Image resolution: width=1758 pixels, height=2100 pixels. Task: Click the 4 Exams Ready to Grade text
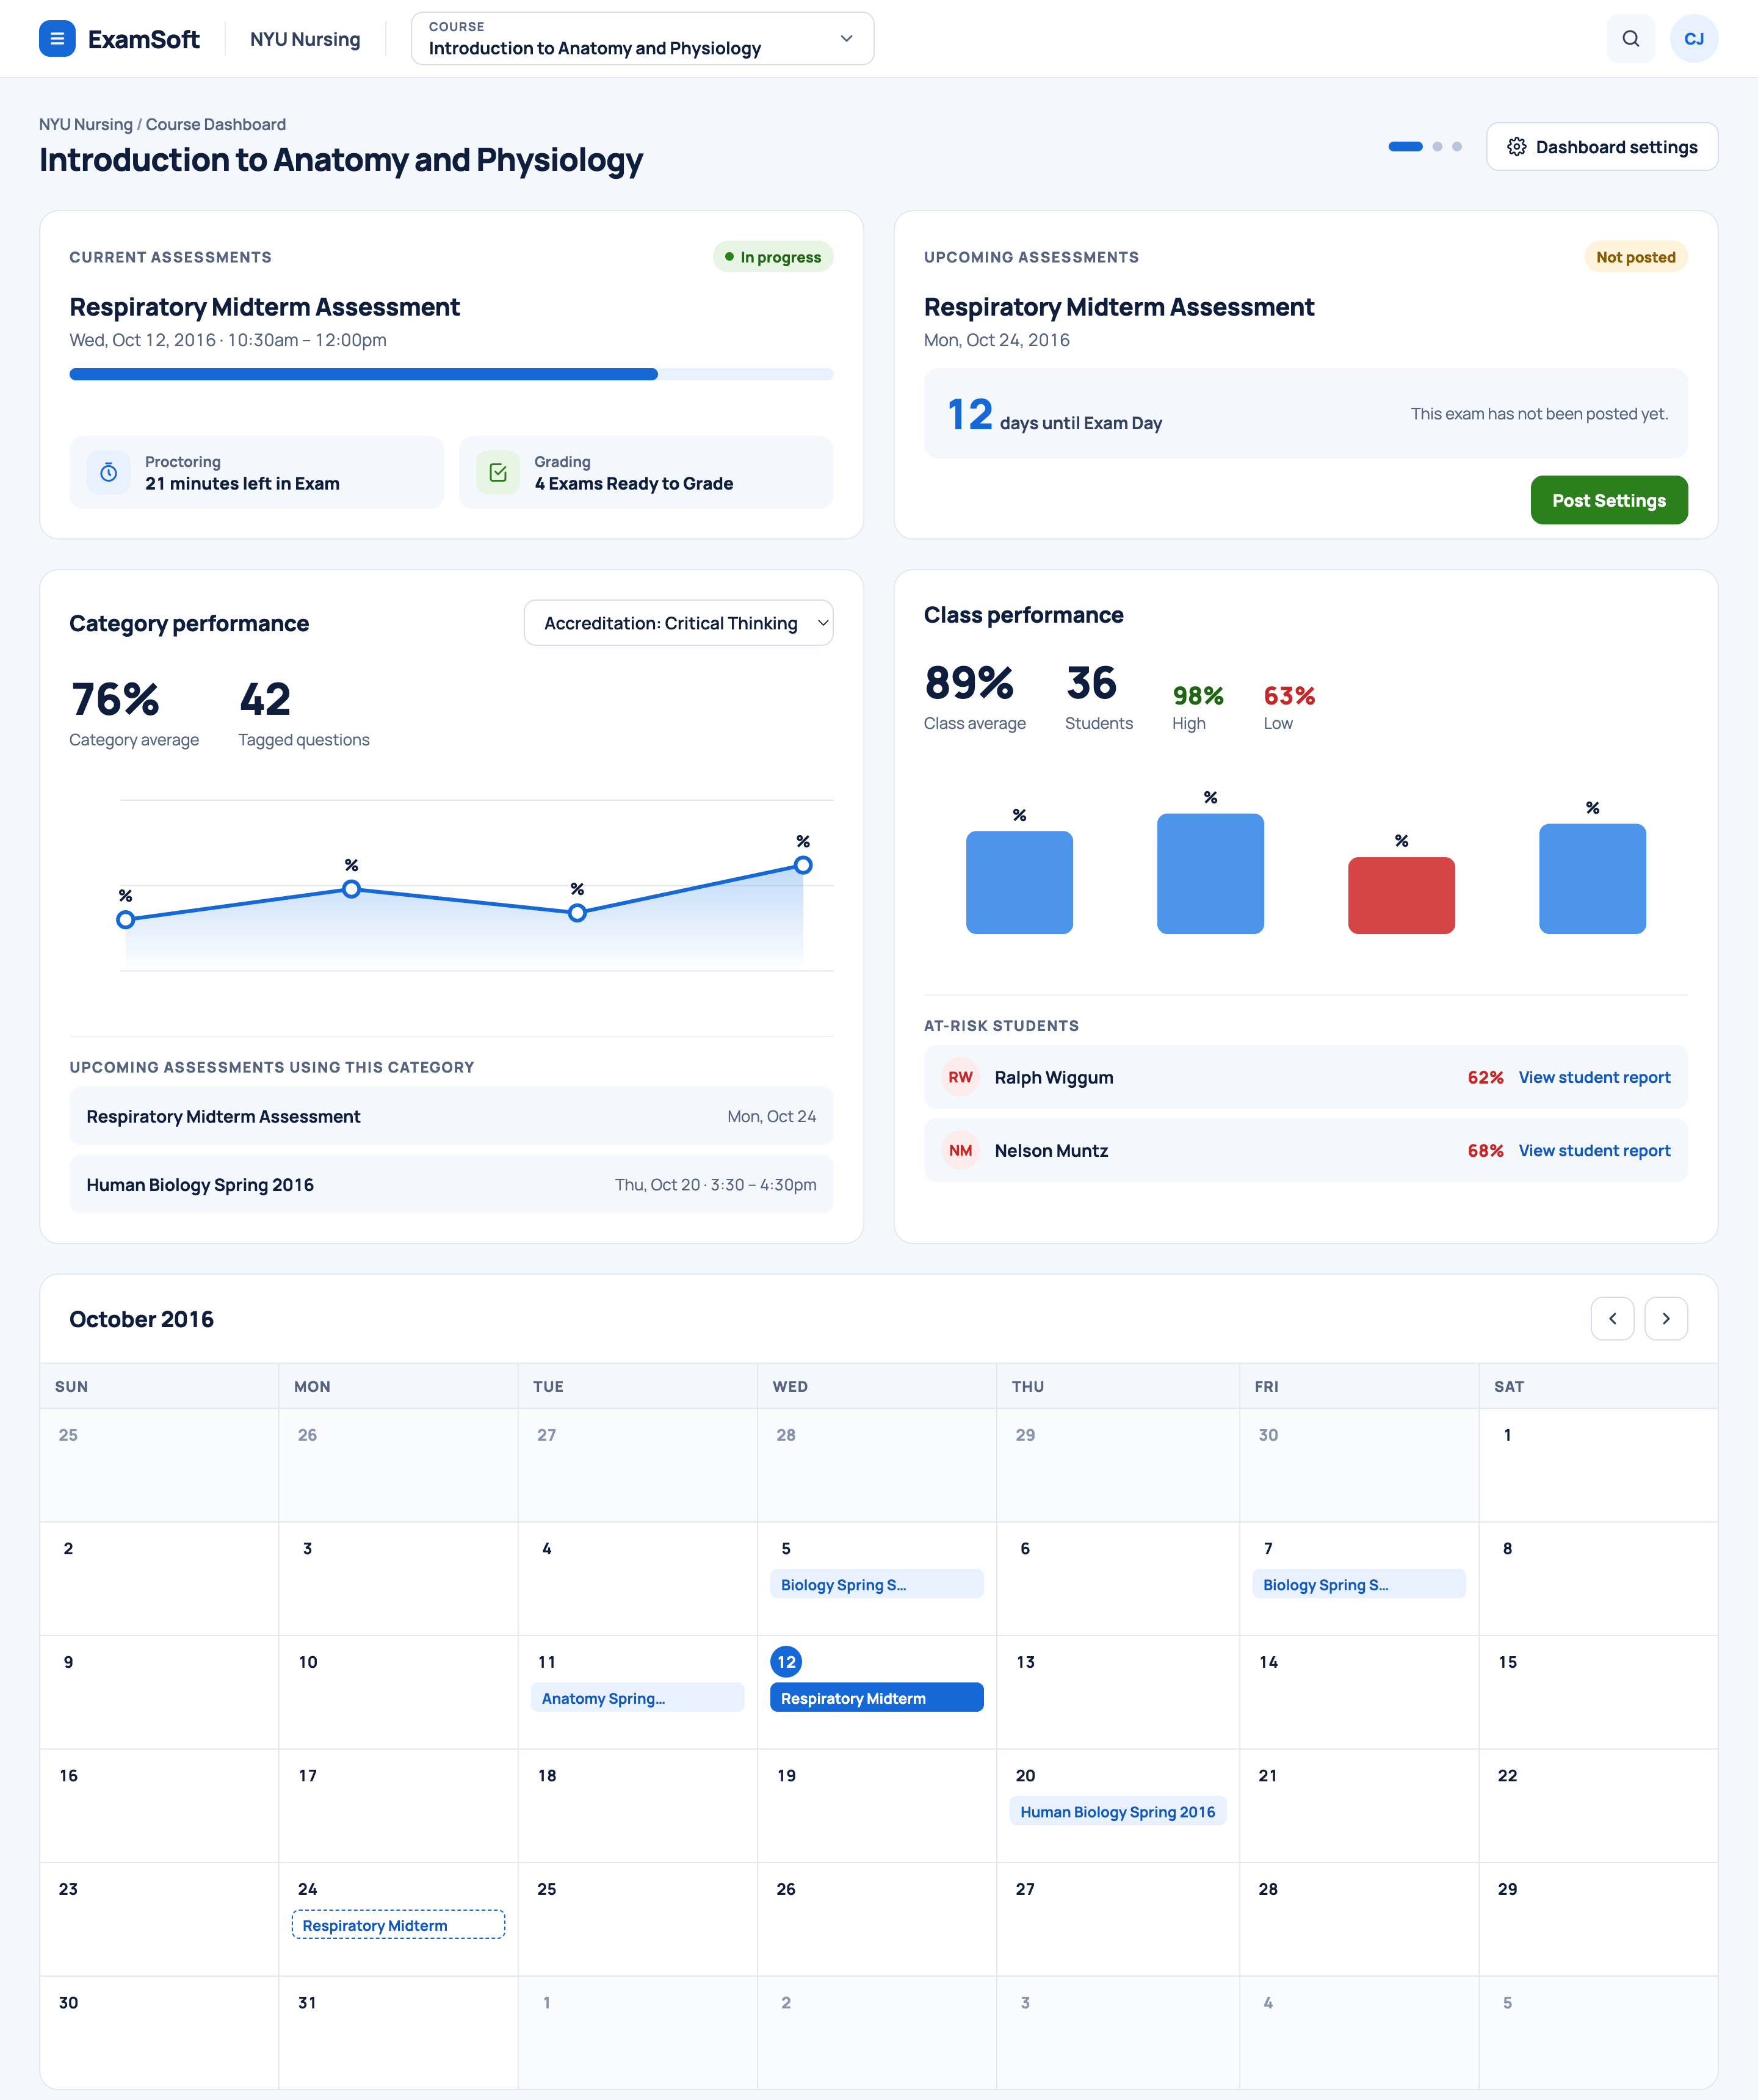633,483
